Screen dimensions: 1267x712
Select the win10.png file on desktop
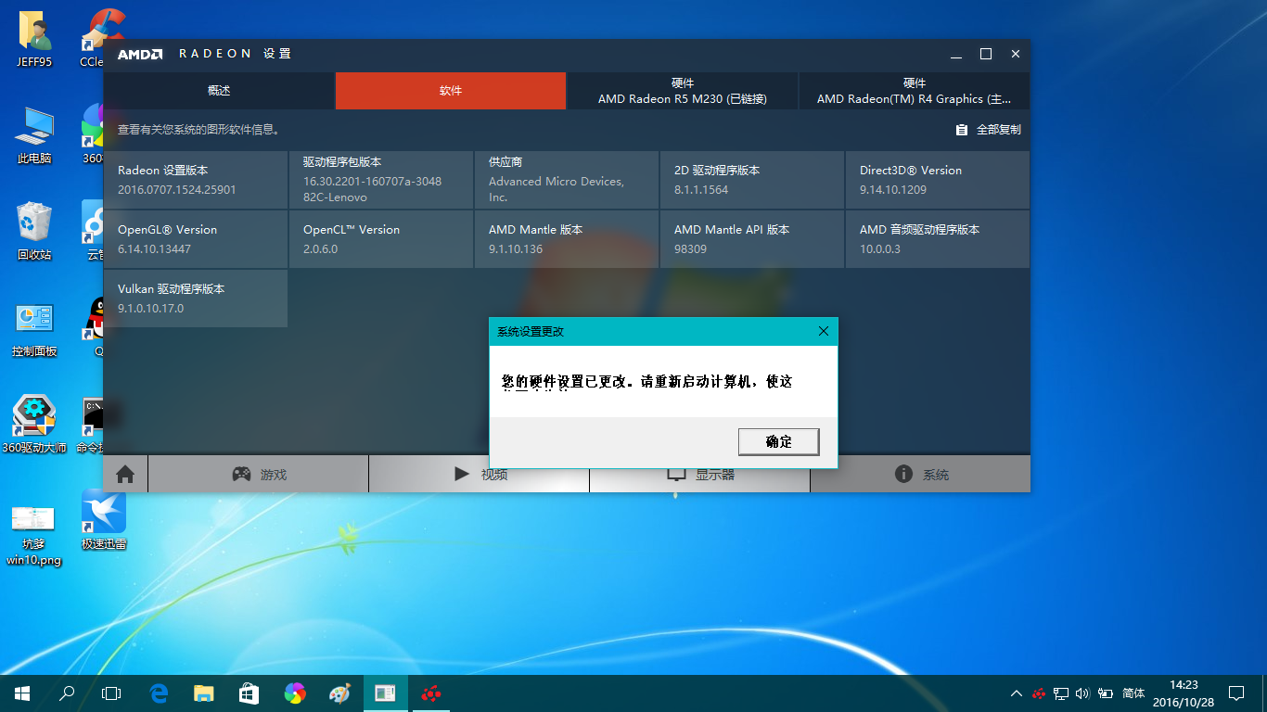(x=33, y=535)
